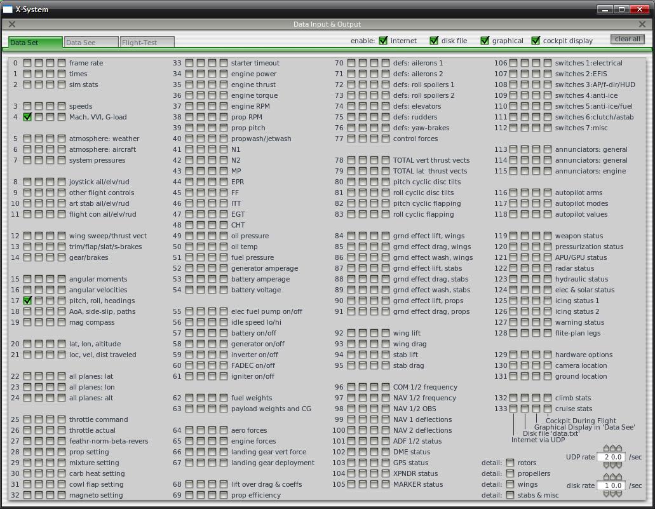Uncheck first checkbox of pitch, roll, headings
655x509 pixels.
27,301
